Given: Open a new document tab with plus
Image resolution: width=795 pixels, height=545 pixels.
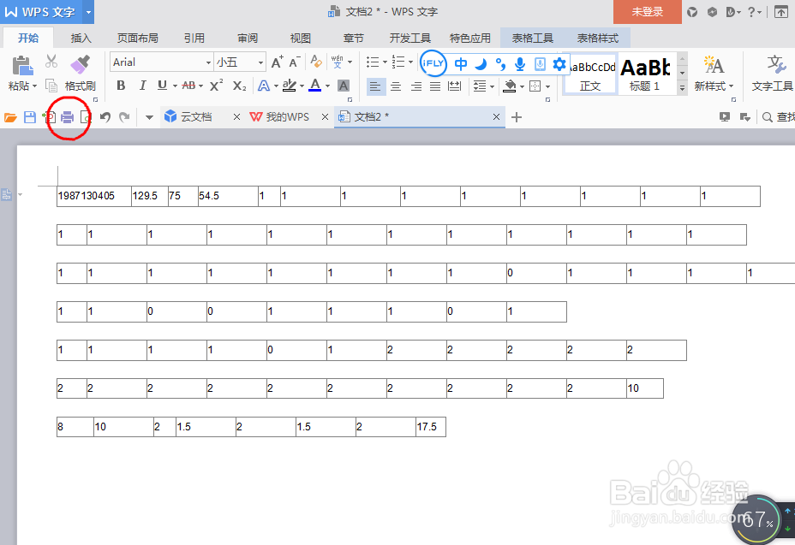Looking at the screenshot, I should pyautogui.click(x=516, y=117).
